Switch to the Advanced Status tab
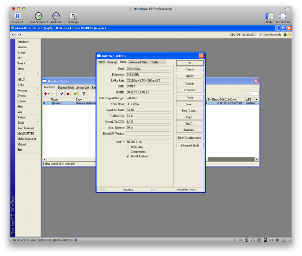This screenshot has width=302, height=256. [139, 62]
